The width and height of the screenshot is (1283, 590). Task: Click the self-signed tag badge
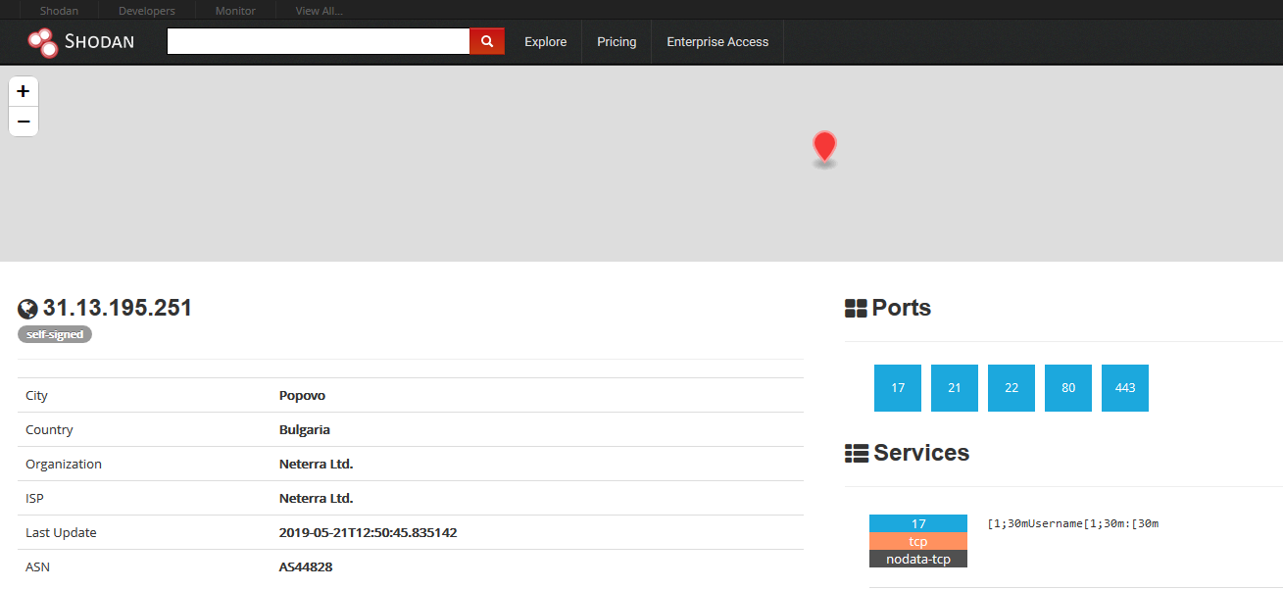coord(55,334)
